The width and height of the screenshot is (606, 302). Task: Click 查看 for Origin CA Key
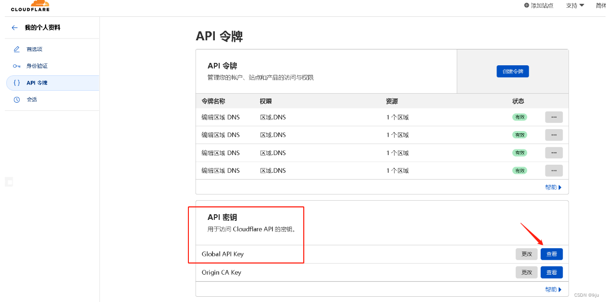pyautogui.click(x=552, y=272)
